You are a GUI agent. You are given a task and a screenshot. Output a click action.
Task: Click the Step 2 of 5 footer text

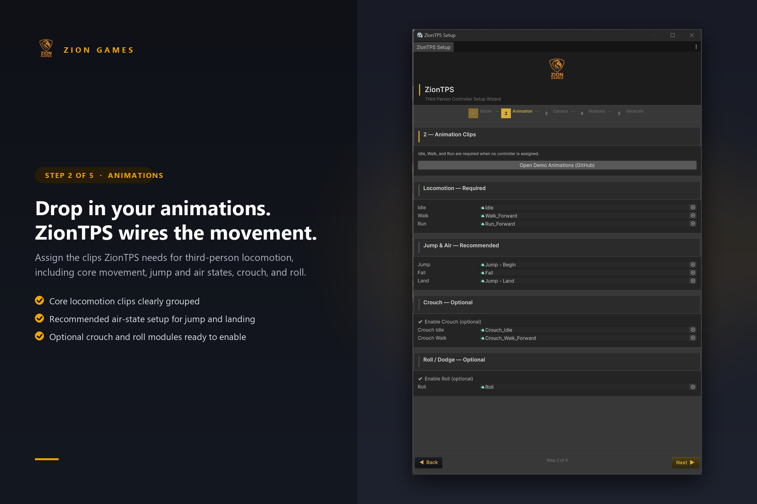tap(557, 460)
